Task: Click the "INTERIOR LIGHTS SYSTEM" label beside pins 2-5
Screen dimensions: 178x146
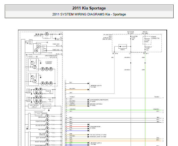Action: pos(96,86)
